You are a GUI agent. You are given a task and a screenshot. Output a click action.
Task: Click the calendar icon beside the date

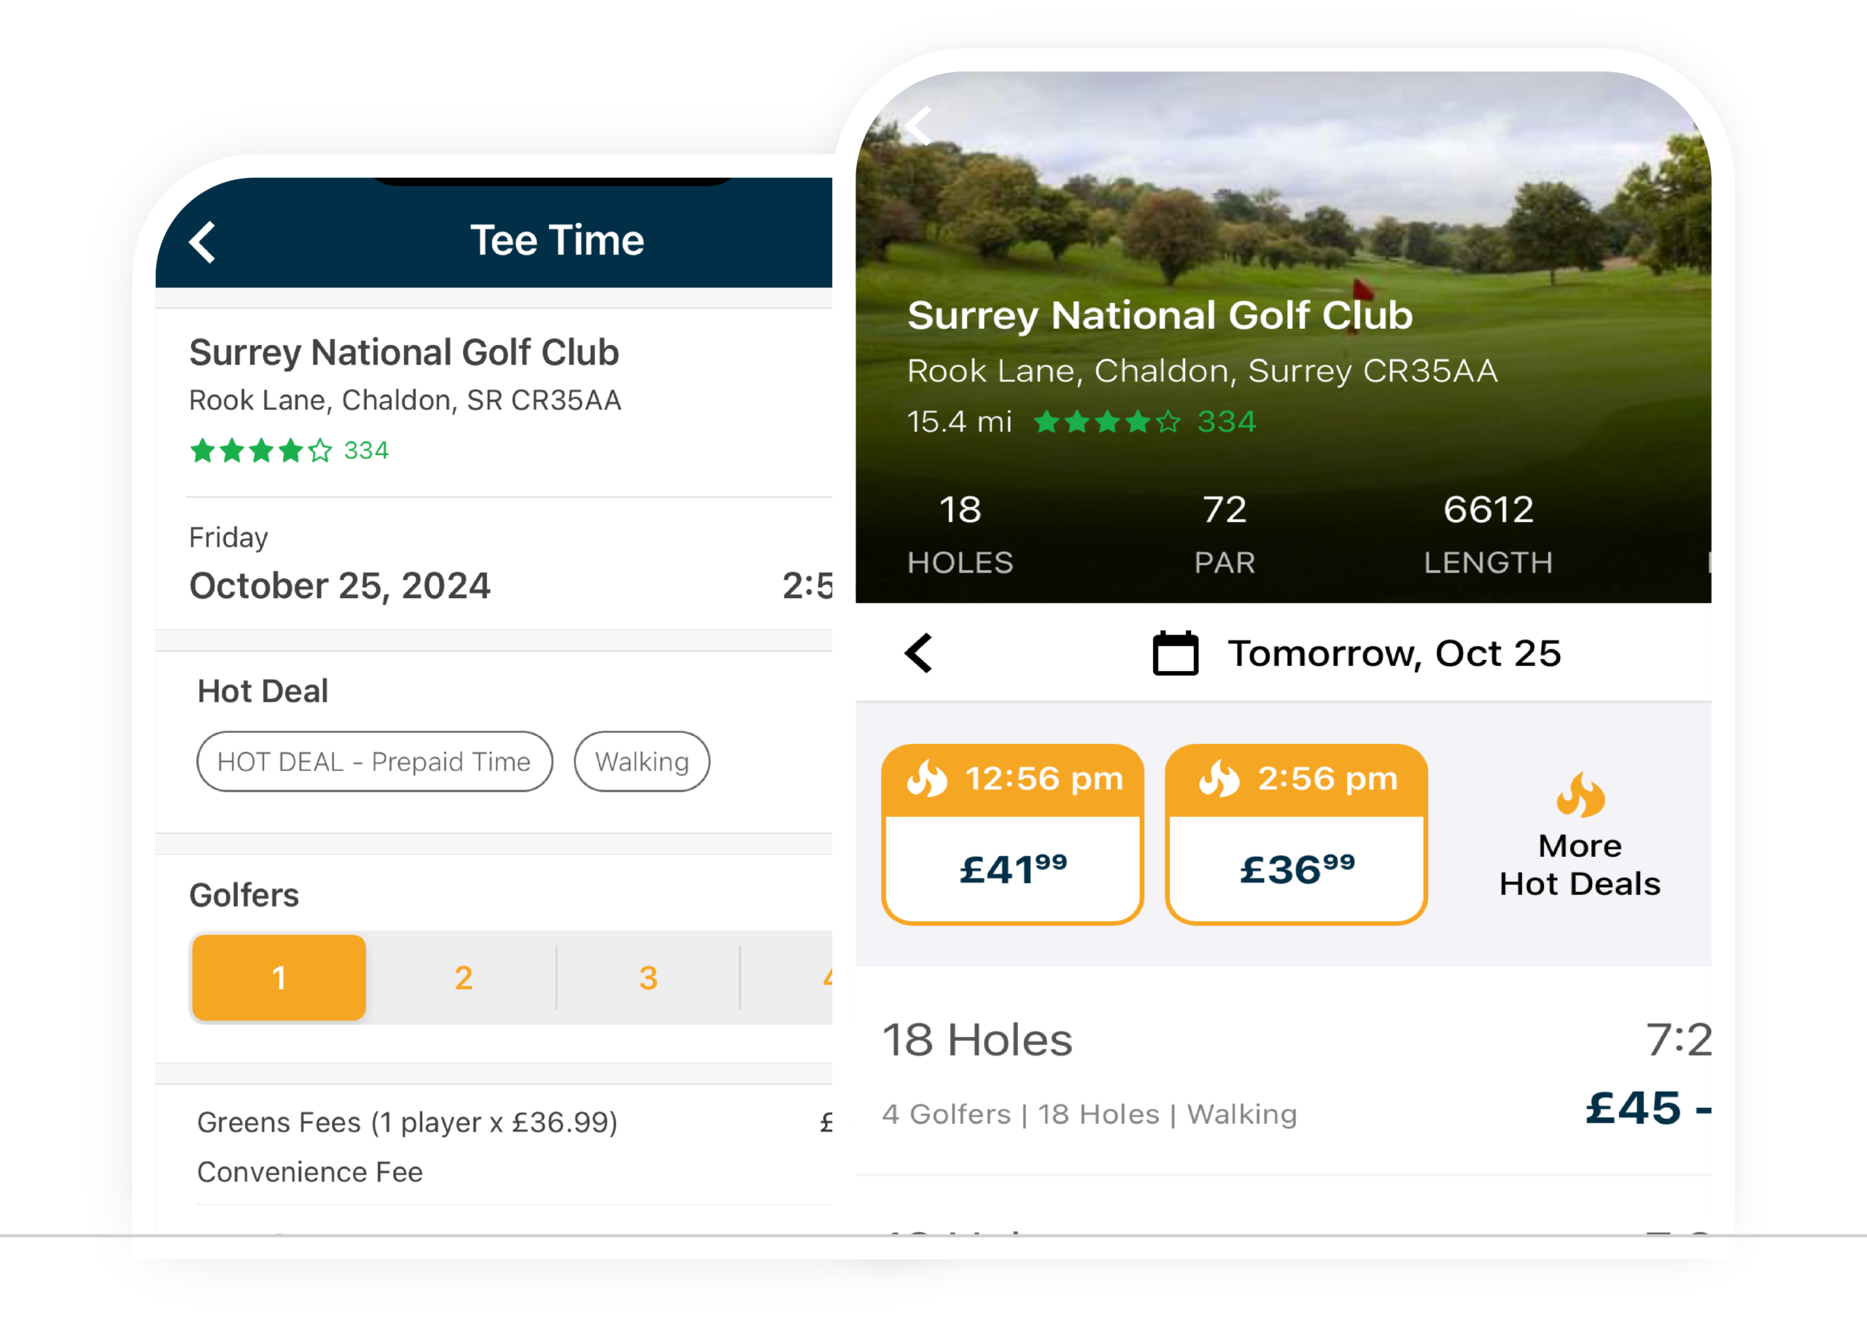[x=1176, y=653]
